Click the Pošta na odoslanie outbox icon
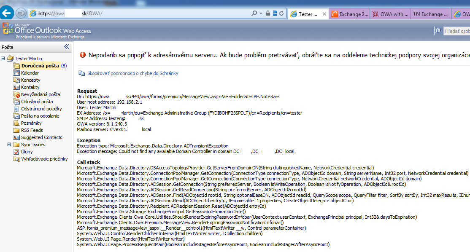The height and width of the screenshot is (252, 470). [16, 116]
